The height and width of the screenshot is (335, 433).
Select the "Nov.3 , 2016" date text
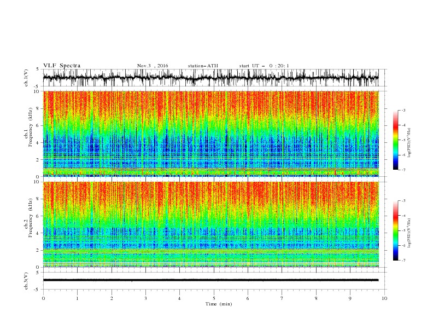coord(153,66)
